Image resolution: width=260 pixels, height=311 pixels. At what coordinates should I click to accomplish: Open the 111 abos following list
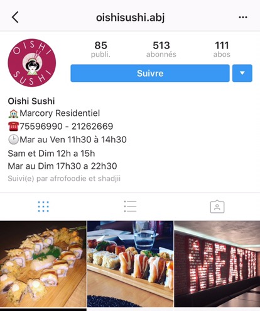click(222, 49)
